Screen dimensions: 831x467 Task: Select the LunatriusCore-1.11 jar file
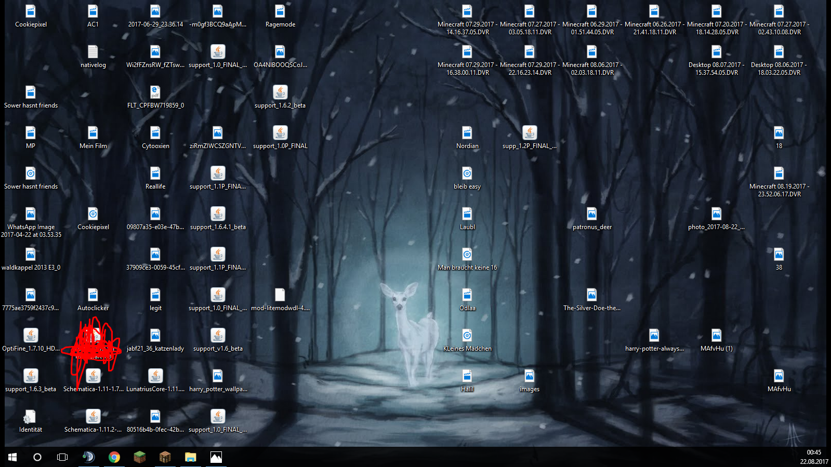click(x=155, y=376)
